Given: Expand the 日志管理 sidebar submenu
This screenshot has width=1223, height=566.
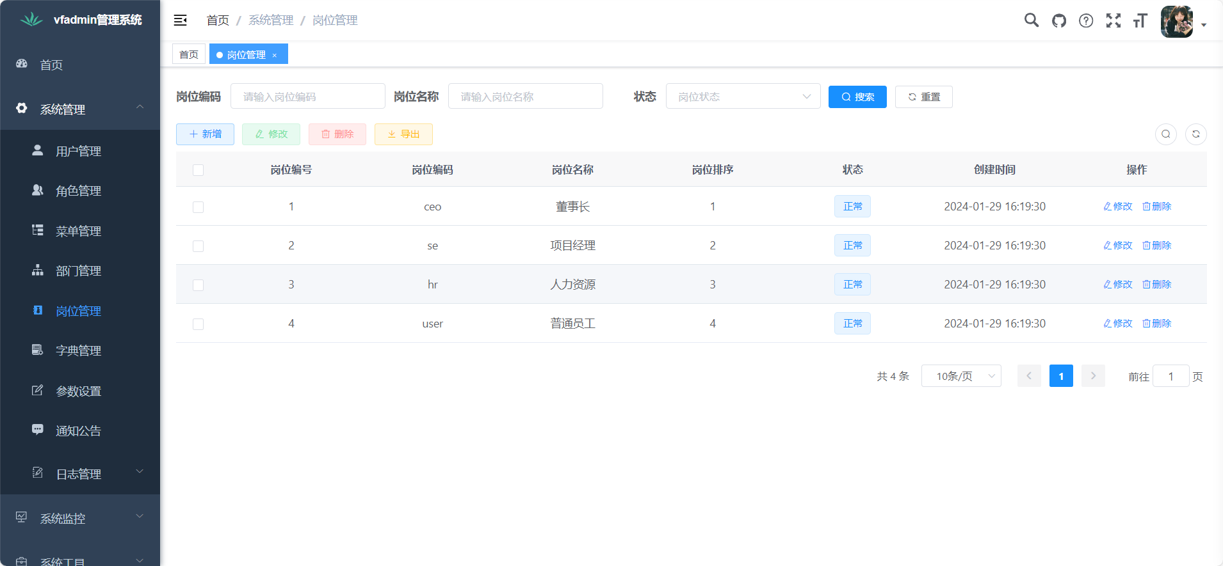Looking at the screenshot, I should pyautogui.click(x=79, y=474).
